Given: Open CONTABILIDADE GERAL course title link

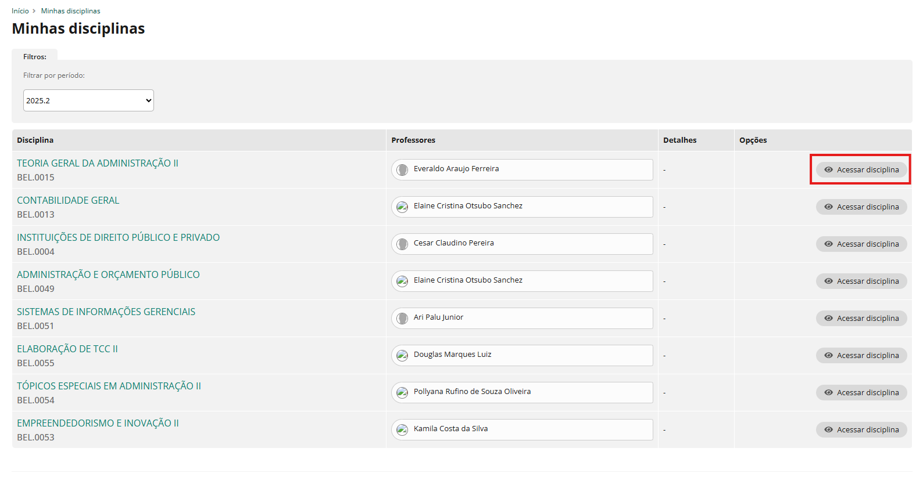Looking at the screenshot, I should (68, 200).
